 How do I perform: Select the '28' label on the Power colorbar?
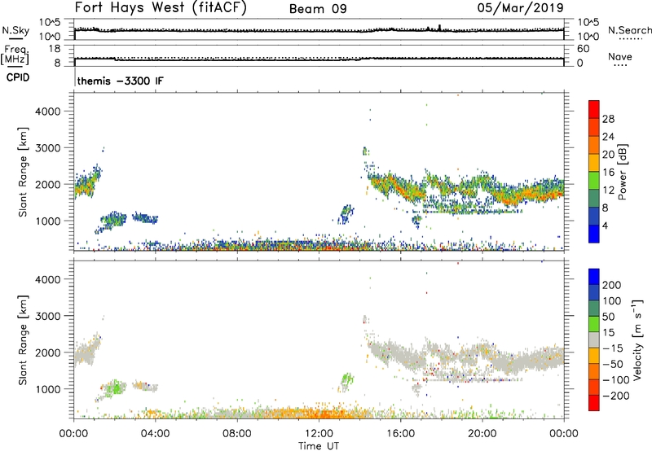click(608, 119)
